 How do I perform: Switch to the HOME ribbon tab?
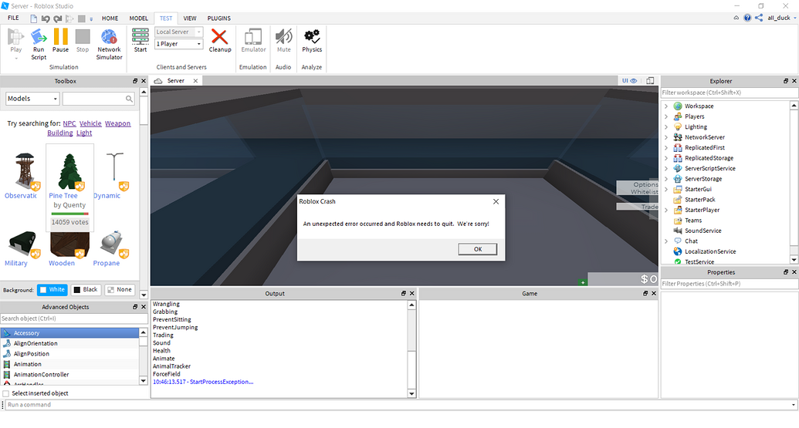110,19
